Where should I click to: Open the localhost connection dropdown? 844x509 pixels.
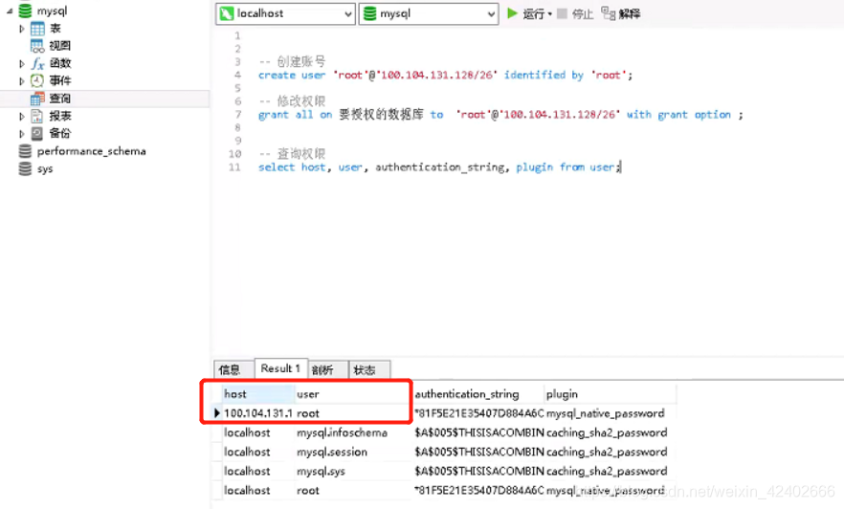(x=348, y=14)
